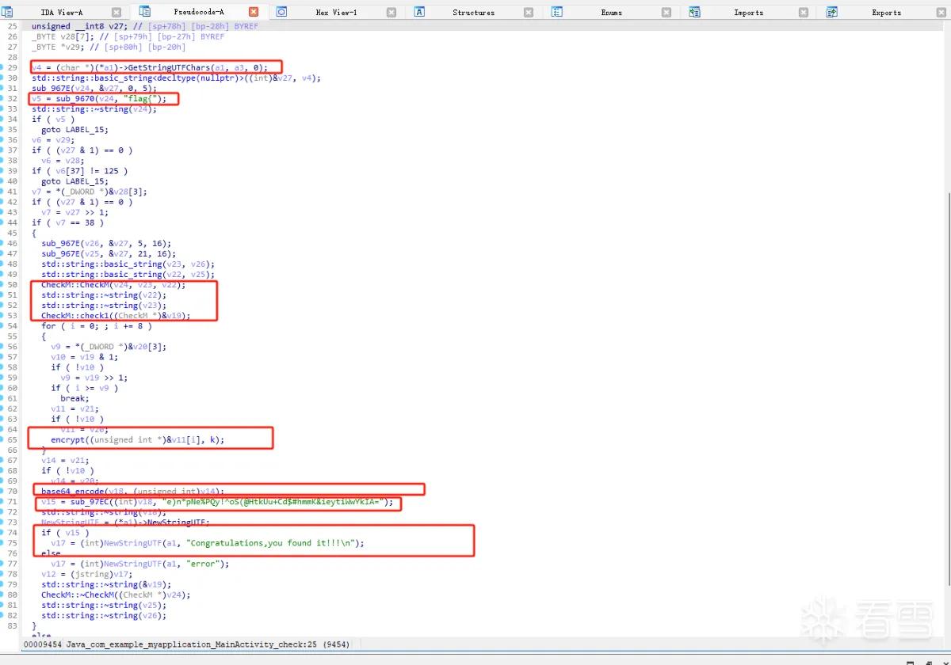Open the Hex View-1 tab
The width and height of the screenshot is (951, 665).
tap(336, 13)
